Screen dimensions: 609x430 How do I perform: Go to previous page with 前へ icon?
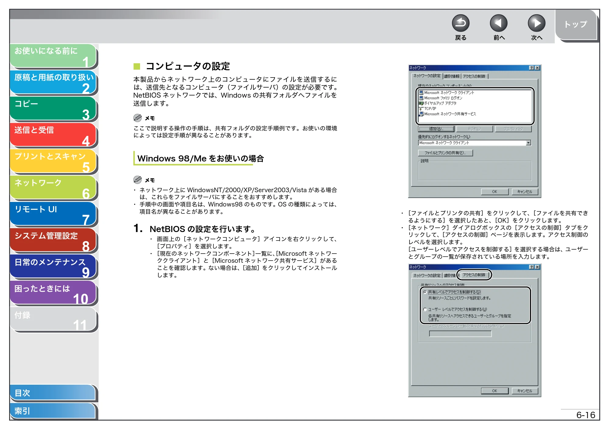pos(498,23)
